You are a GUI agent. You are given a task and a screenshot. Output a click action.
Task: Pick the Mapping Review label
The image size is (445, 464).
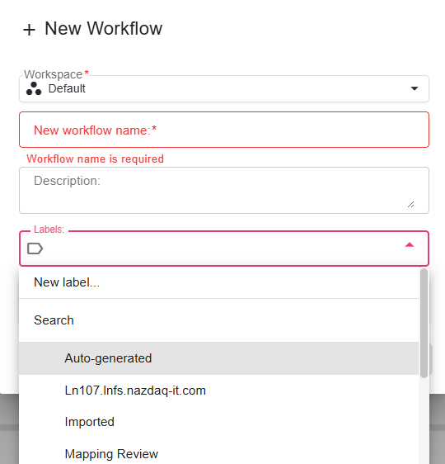click(219, 452)
